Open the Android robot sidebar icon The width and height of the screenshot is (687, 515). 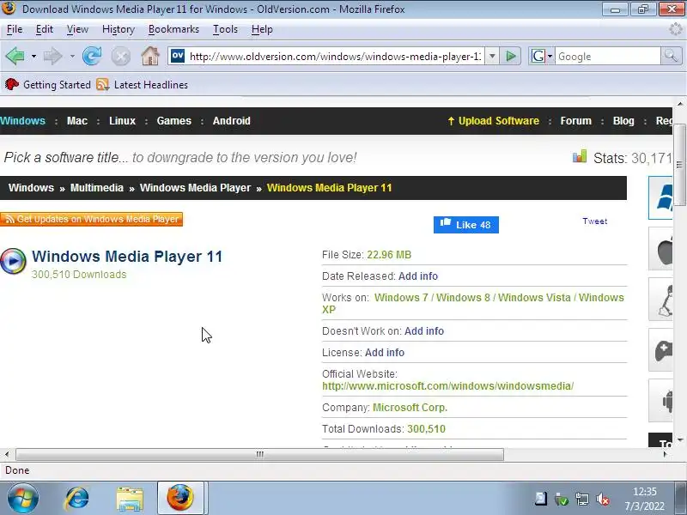tap(660, 400)
